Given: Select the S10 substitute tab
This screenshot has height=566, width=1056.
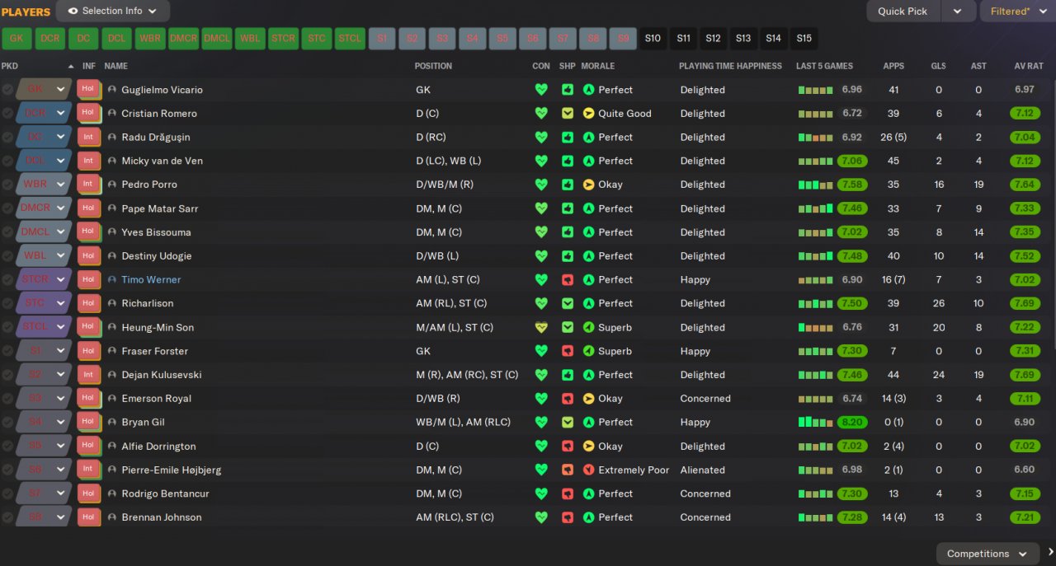Looking at the screenshot, I should click(x=653, y=39).
